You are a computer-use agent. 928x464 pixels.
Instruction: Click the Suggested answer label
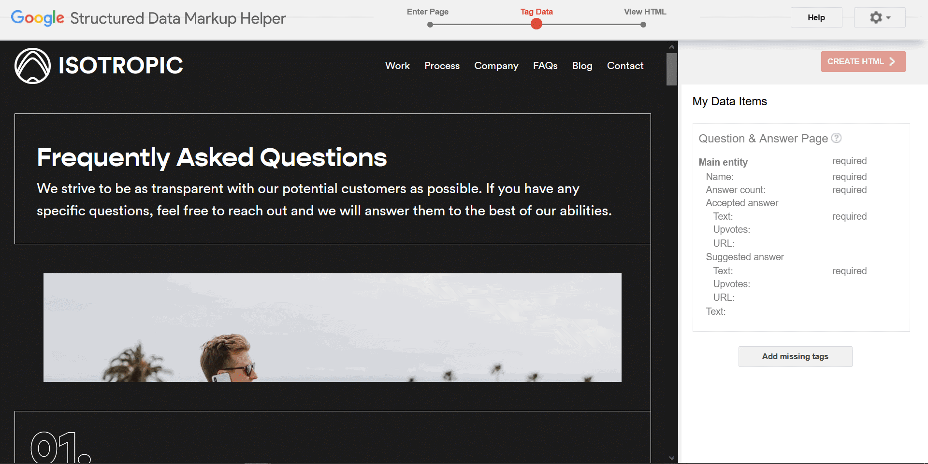tap(745, 257)
